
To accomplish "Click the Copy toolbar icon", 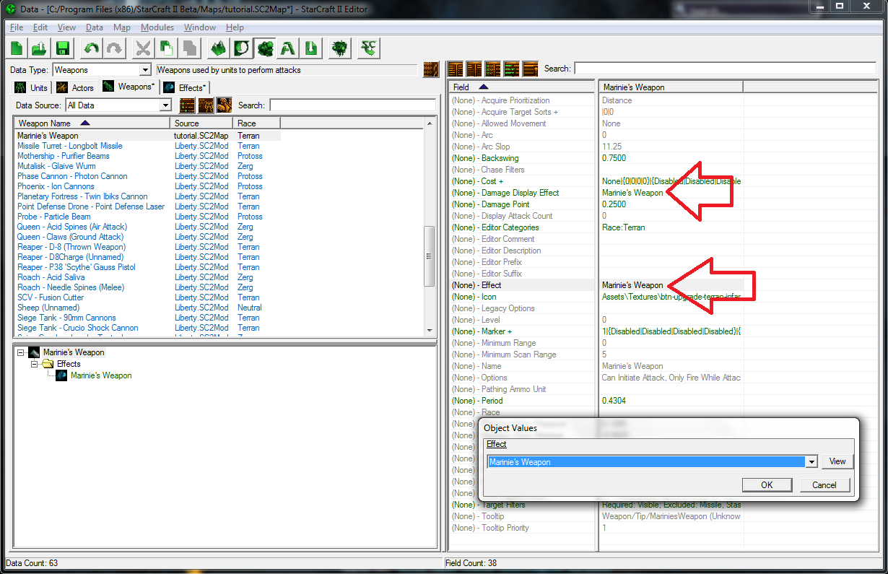I will point(166,48).
